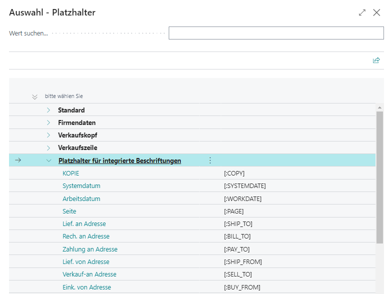Choose the Arbeitsdatum placeholder
390x294 pixels.
81,198
